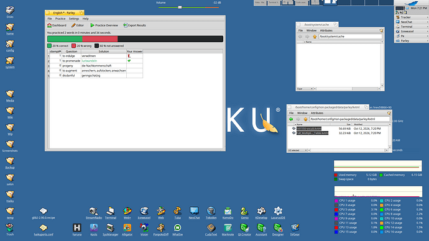
Task: Open the Screenshots folder desktop icon
Action: [10, 146]
